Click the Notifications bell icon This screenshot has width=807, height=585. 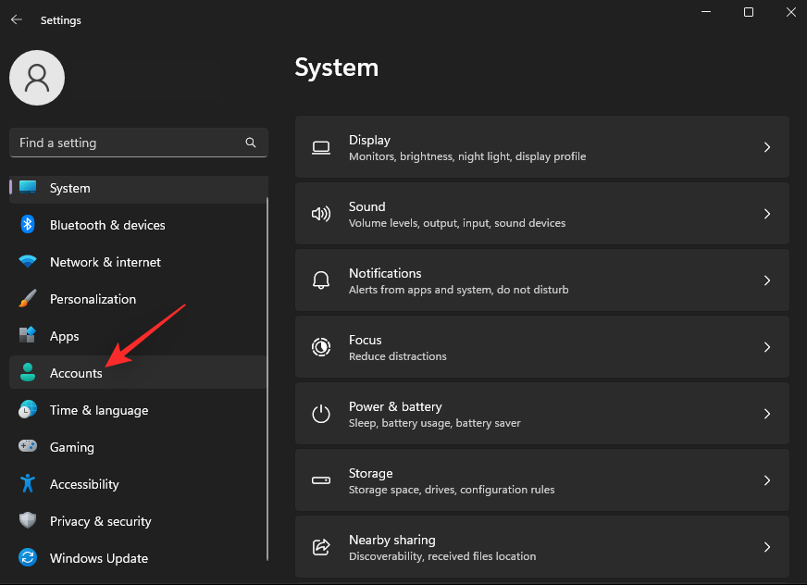click(320, 280)
